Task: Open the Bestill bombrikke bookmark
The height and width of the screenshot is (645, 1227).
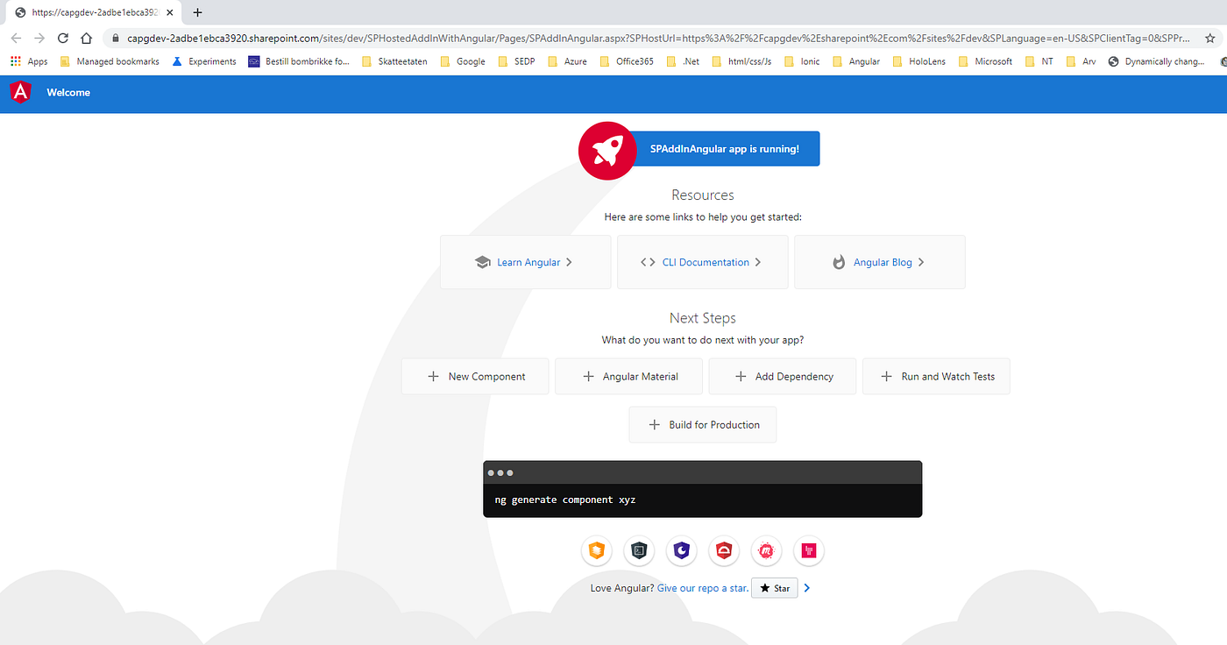Action: click(299, 61)
